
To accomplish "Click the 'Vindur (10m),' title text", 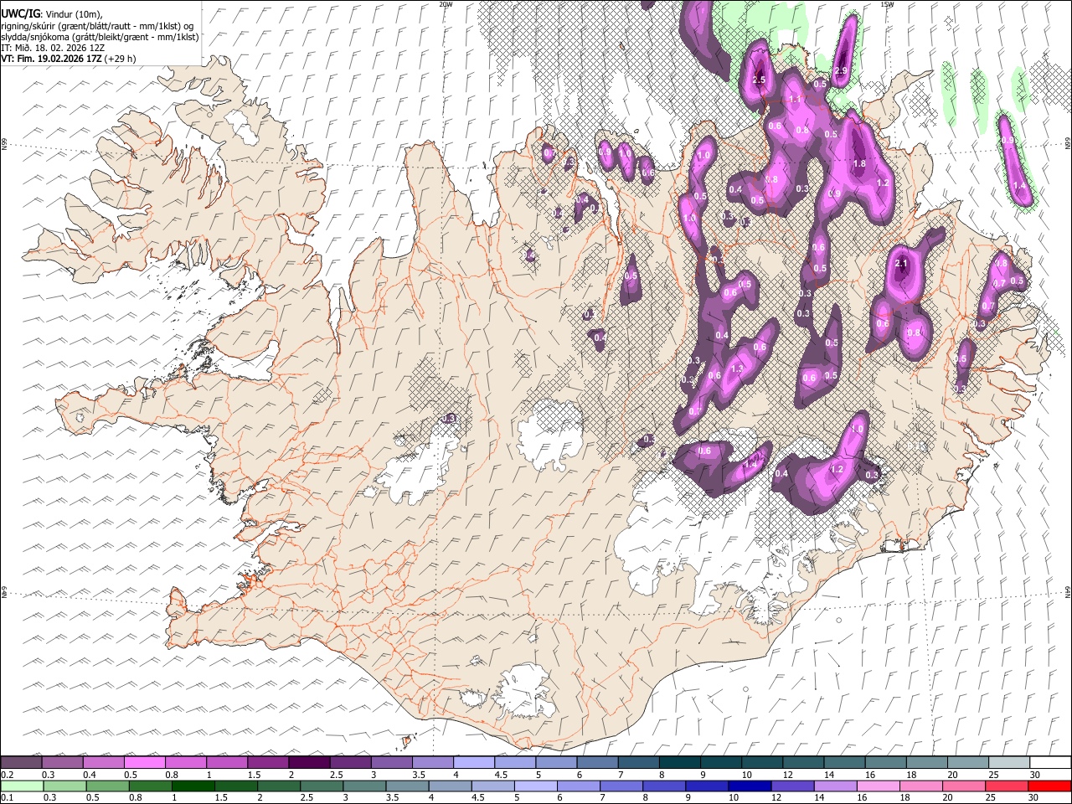I will [x=74, y=14].
